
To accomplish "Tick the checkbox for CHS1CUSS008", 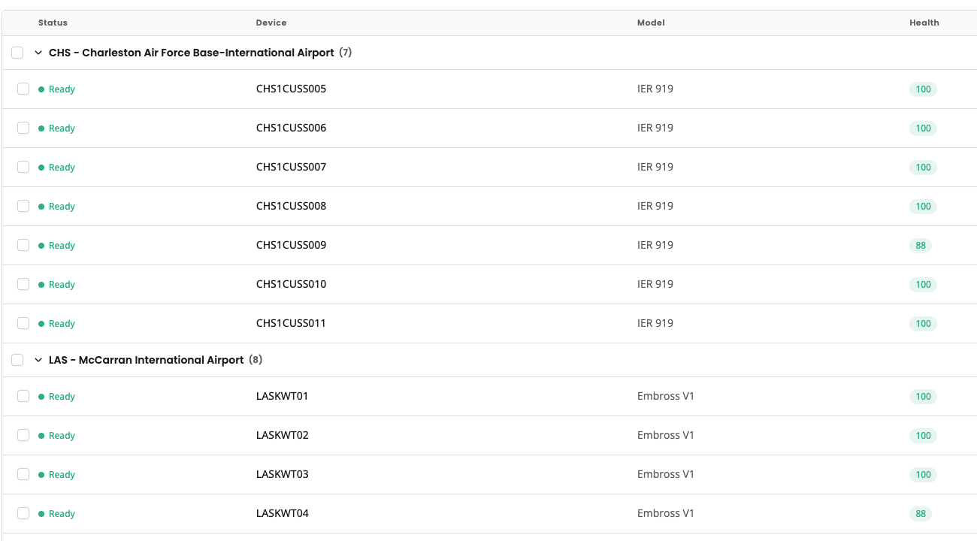I will point(23,206).
